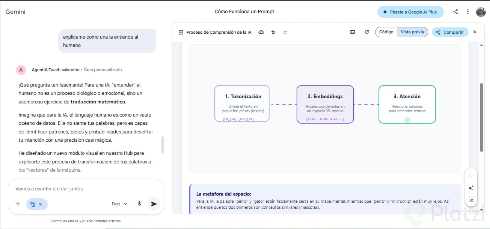The height and width of the screenshot is (229, 490).
Task: Expand the Fast model selector dropdown
Action: 120,204
